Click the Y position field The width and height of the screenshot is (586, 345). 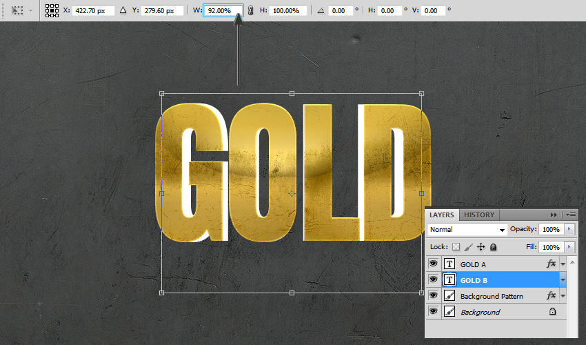162,10
